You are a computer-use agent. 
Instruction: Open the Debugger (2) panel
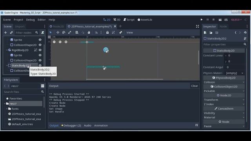[x=71, y=125]
